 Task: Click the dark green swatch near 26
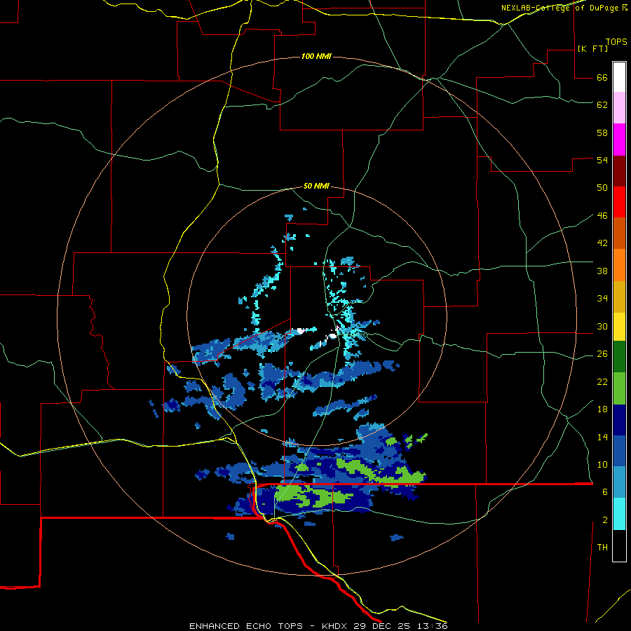pos(619,357)
